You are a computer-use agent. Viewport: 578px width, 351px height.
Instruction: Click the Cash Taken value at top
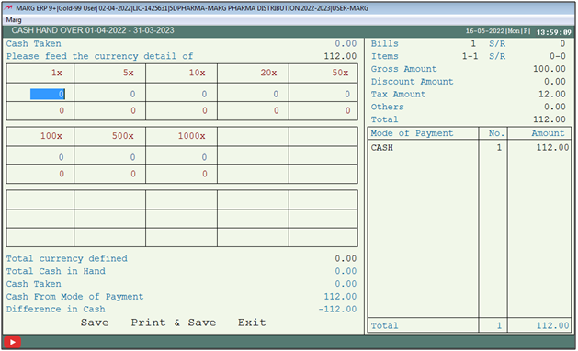[x=346, y=43]
